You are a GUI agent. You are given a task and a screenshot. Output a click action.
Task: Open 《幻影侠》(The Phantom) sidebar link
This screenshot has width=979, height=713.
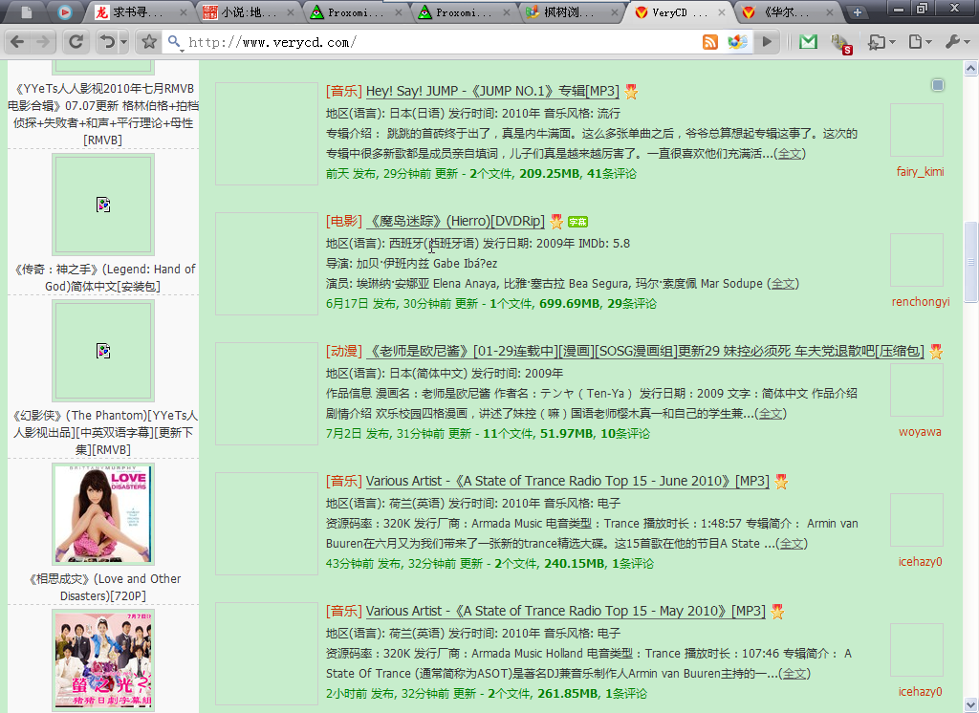103,432
